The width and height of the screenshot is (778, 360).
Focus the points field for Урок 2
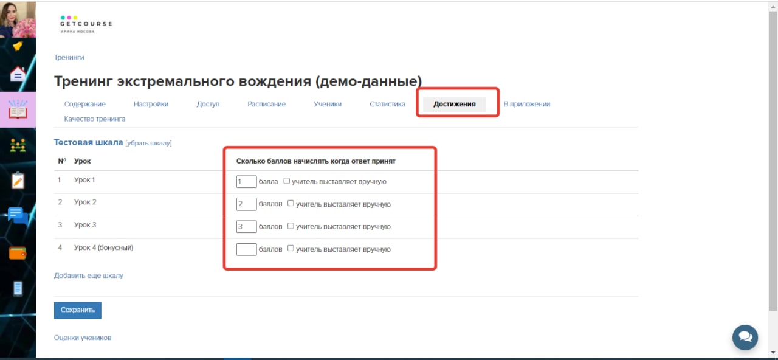point(246,204)
